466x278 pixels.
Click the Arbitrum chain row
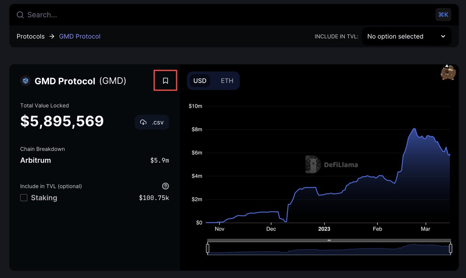(x=94, y=160)
